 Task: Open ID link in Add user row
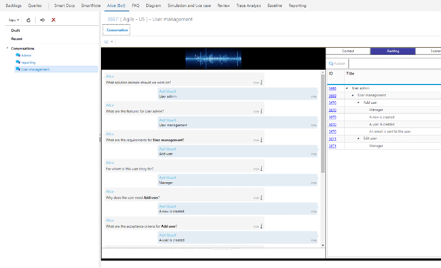332,103
